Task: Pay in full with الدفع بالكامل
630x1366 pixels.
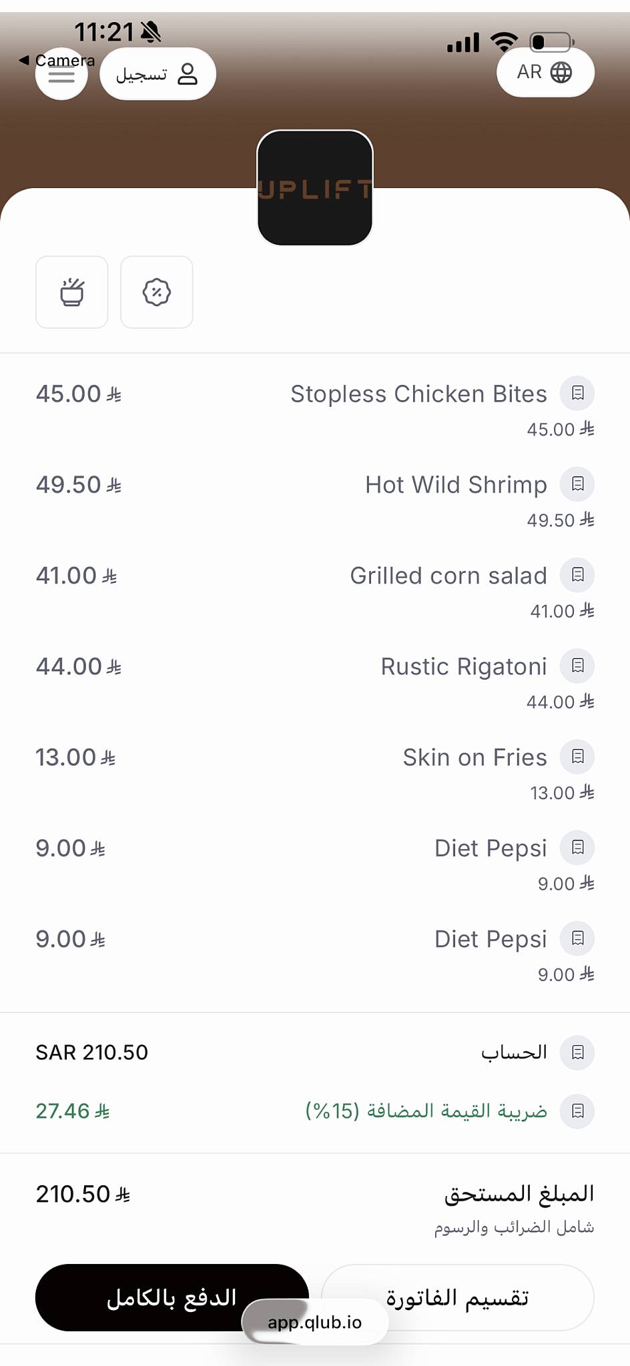Action: pyautogui.click(x=172, y=1297)
